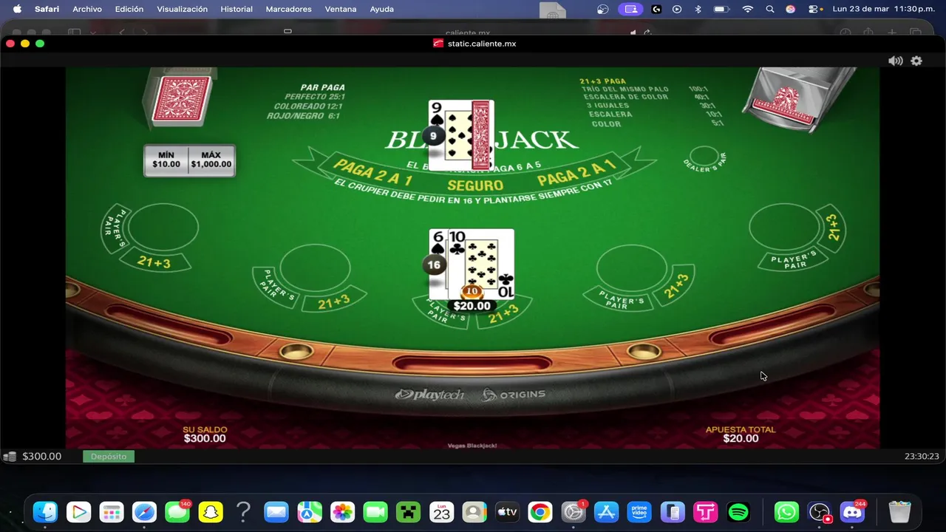Select the far-right empty betting circle
Image resolution: width=946 pixels, height=532 pixels.
tap(784, 228)
